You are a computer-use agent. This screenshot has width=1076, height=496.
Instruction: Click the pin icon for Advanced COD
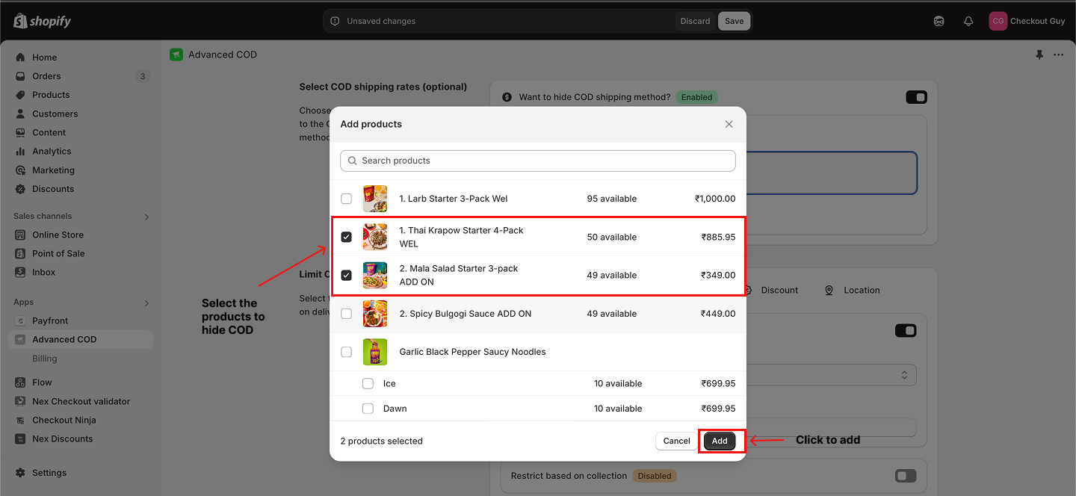pos(1039,55)
